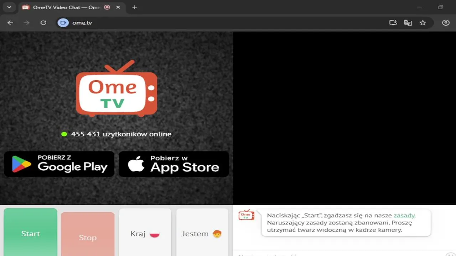
Task: Restore the browser window size
Action: (441, 7)
